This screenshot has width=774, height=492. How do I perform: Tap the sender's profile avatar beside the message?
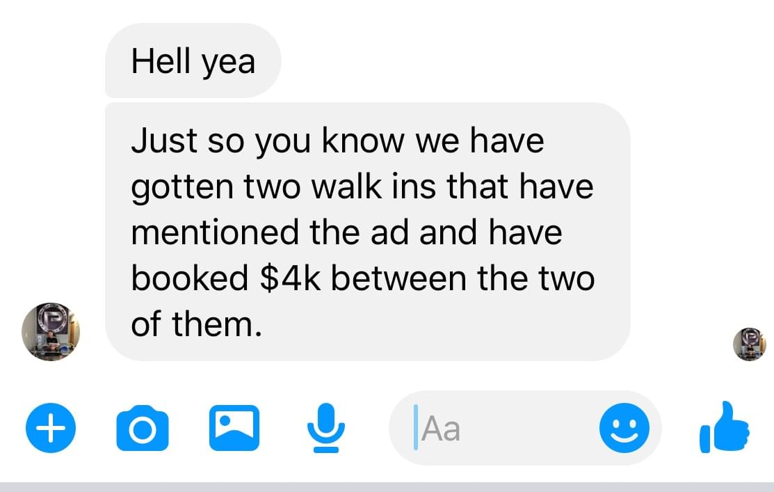pyautogui.click(x=50, y=331)
